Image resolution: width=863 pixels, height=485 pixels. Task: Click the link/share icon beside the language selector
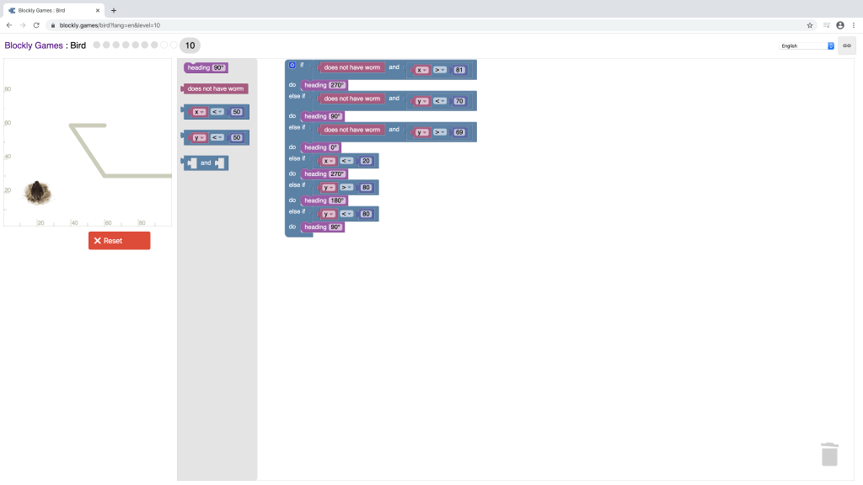(847, 45)
